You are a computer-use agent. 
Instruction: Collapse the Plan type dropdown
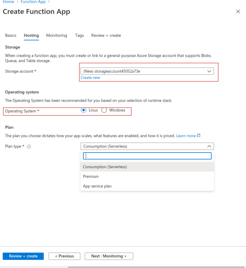(x=209, y=146)
